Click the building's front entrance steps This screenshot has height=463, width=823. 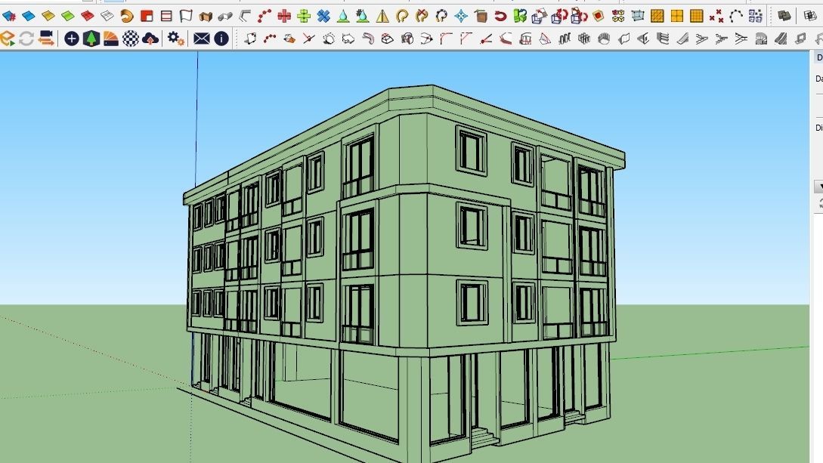[x=484, y=438]
